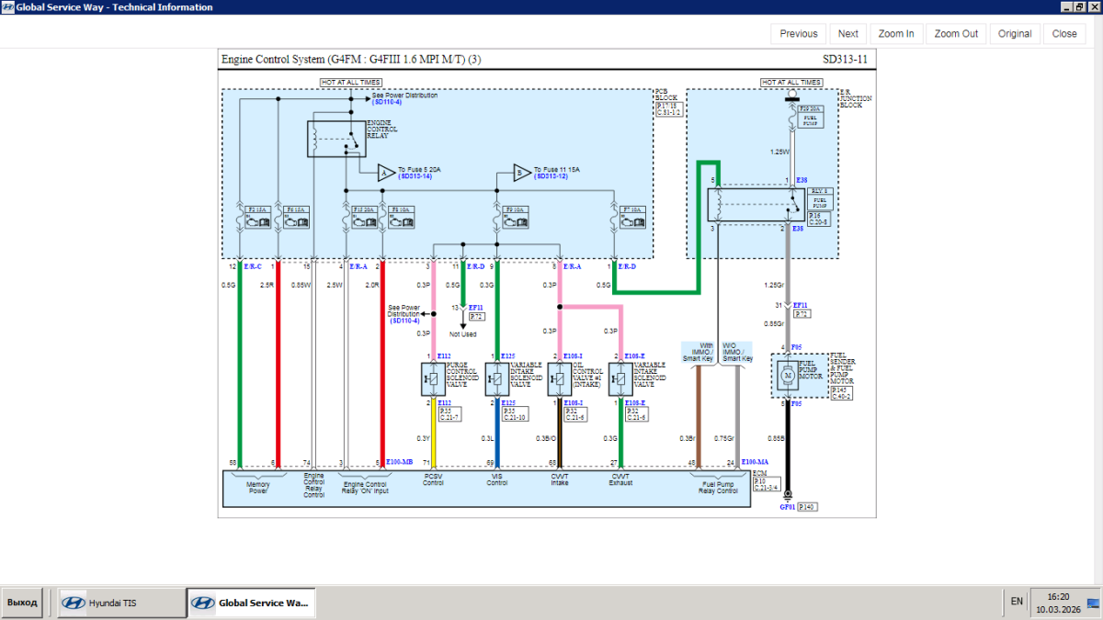This screenshot has height=620, width=1103.
Task: Click triangle connector A to Fuse 5
Action: (386, 172)
